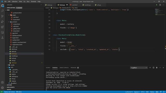Open cart.html in file explorer tree

click(x=16, y=17)
